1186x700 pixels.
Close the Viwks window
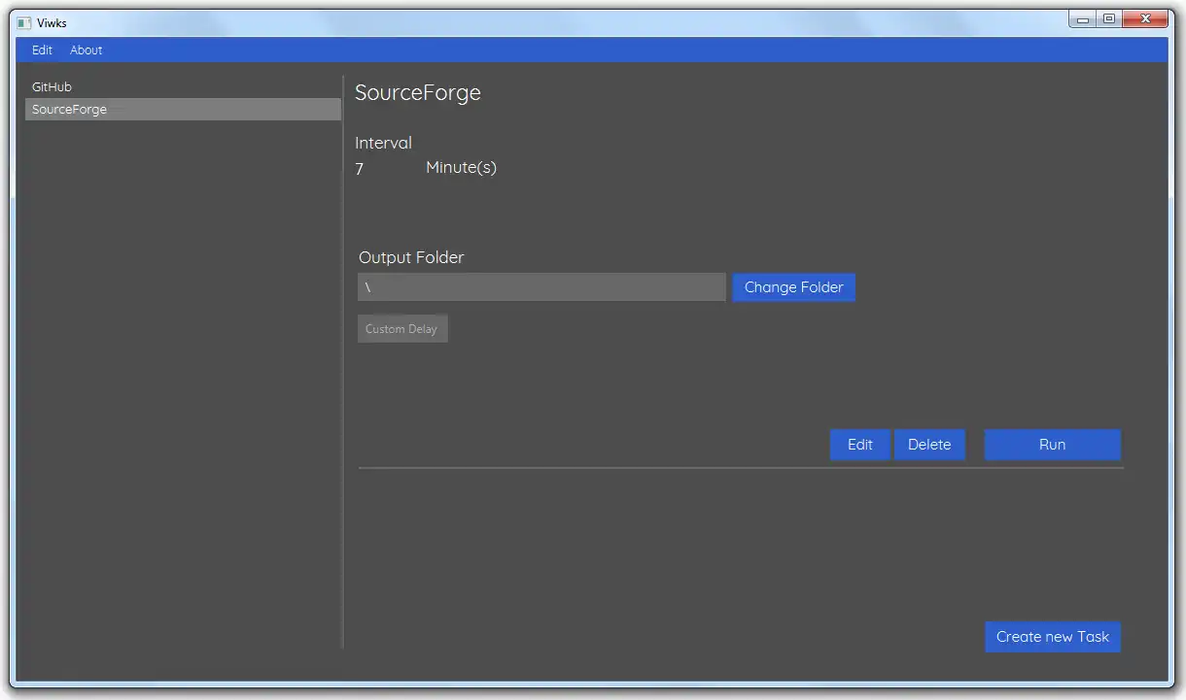coord(1145,18)
